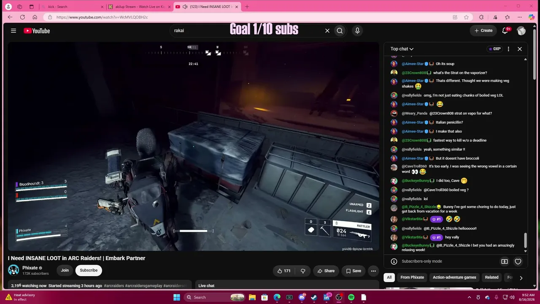Image resolution: width=540 pixels, height=304 pixels.
Task: Open YouTube notifications bell
Action: point(505,30)
